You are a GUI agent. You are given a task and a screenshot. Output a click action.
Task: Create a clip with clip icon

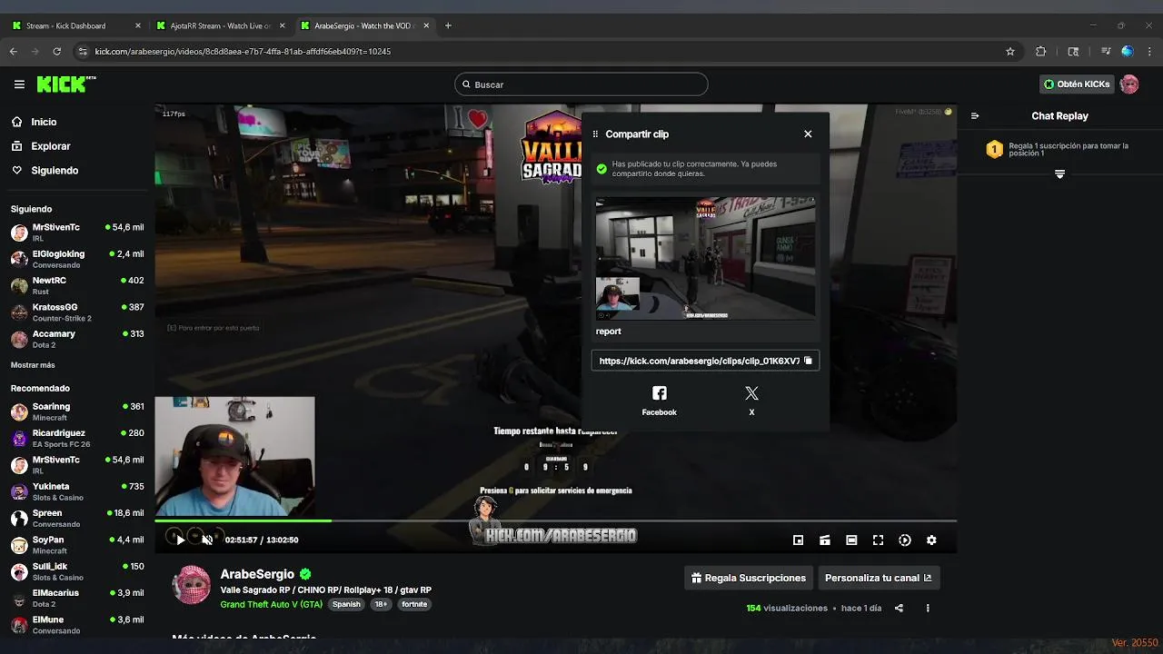pos(824,540)
